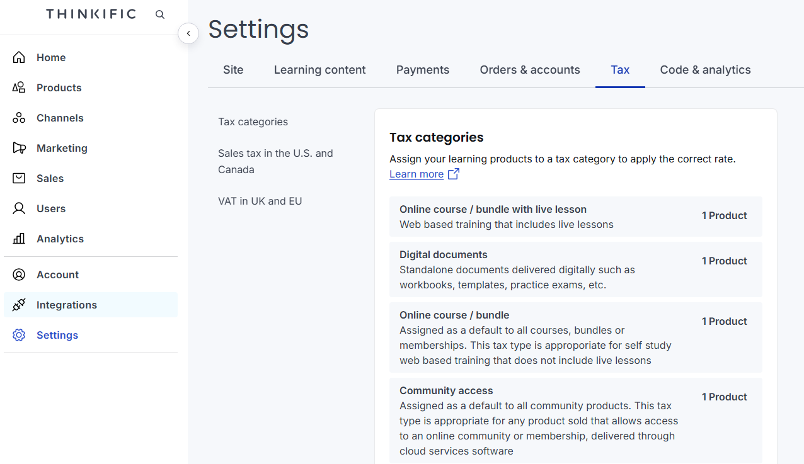Open the Account menu item
Image resolution: width=804 pixels, height=464 pixels.
[57, 274]
